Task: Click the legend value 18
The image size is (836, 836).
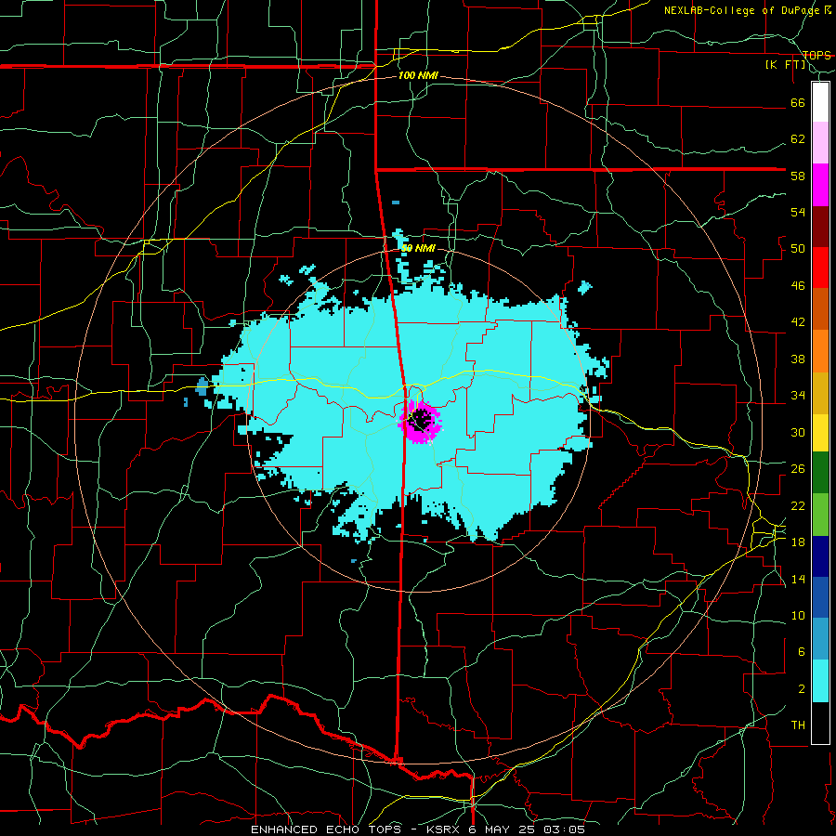Action: click(x=798, y=542)
